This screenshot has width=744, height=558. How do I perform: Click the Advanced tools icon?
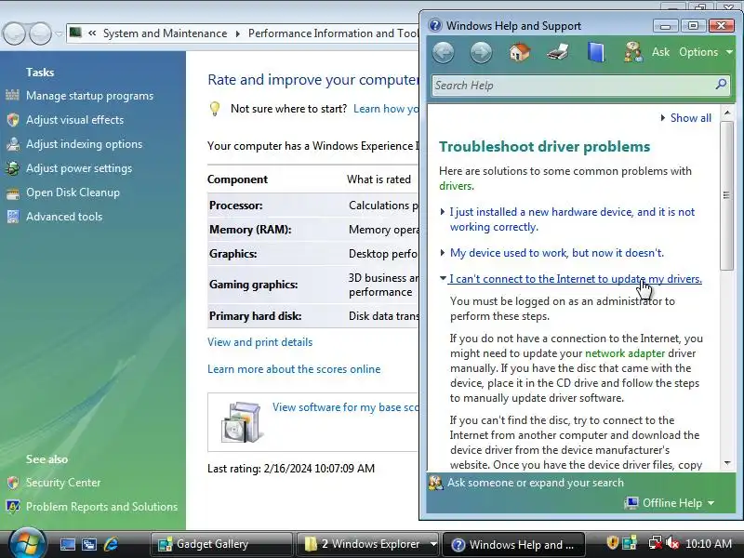click(13, 217)
